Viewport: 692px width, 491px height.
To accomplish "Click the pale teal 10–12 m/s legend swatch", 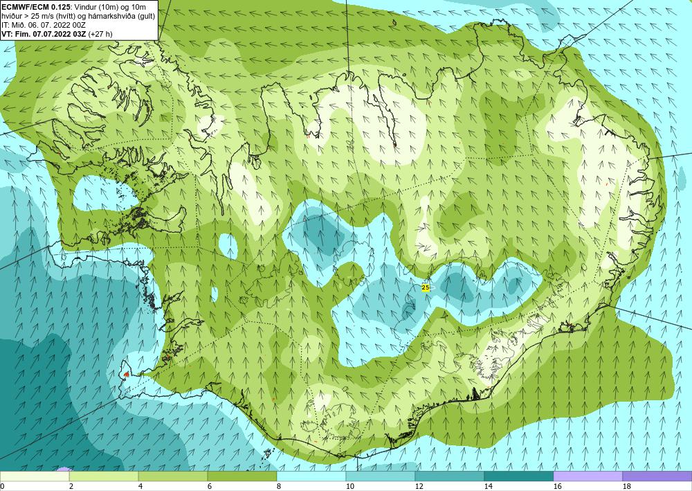I will [x=381, y=476].
